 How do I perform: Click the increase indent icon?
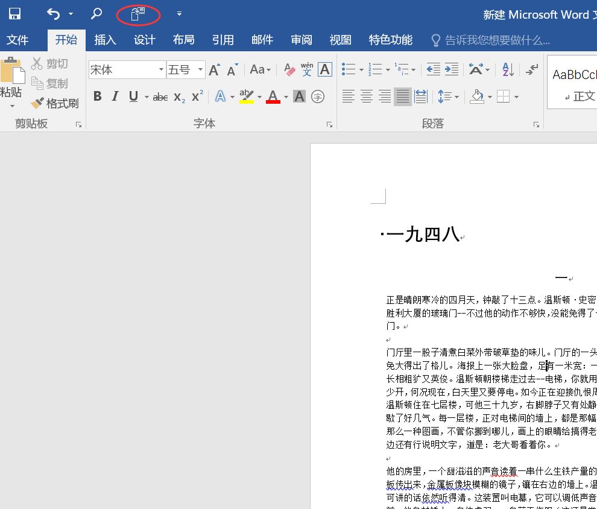452,69
